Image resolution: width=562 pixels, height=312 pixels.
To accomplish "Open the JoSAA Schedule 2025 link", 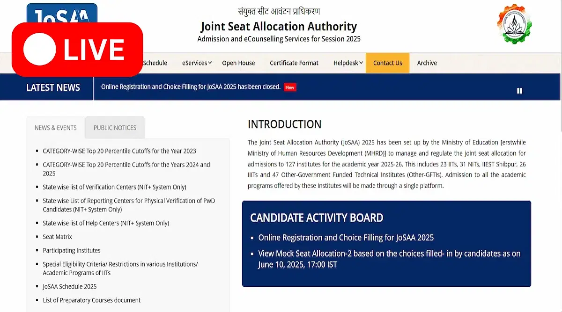I will pos(70,286).
